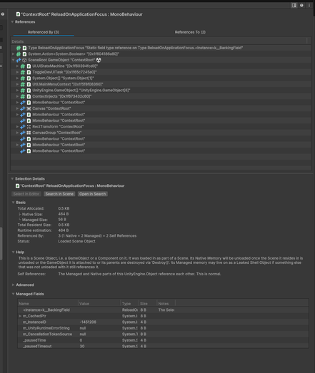Expand the System.Action<System.Boolean> entry

point(13,54)
